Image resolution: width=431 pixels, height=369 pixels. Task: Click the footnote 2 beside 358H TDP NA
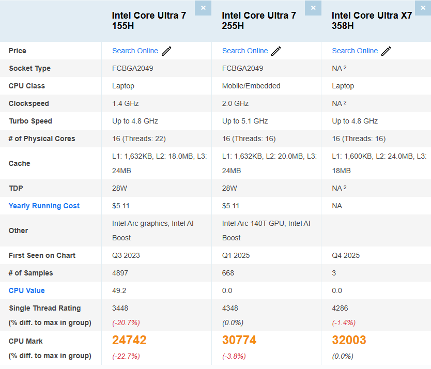click(345, 186)
